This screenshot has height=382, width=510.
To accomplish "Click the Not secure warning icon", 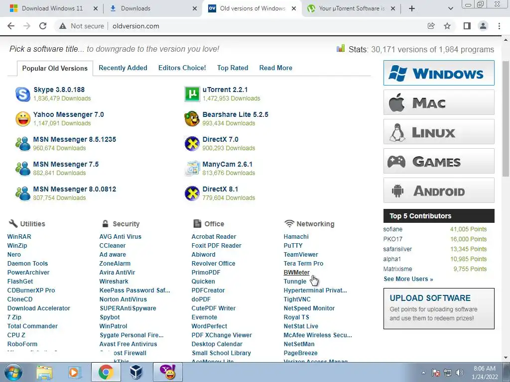I will pyautogui.click(x=62, y=26).
